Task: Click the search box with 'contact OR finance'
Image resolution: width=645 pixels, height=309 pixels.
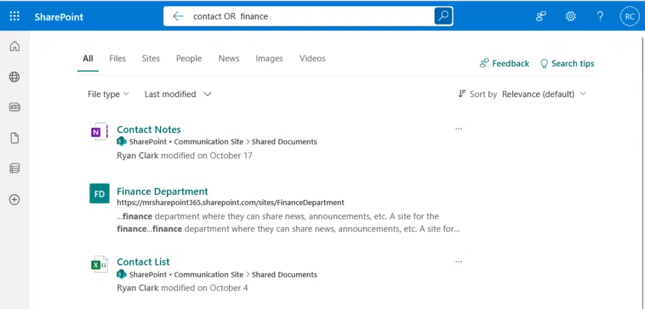Action: click(309, 16)
